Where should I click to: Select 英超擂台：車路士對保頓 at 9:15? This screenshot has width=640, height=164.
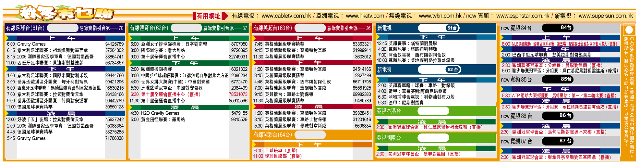(312, 94)
